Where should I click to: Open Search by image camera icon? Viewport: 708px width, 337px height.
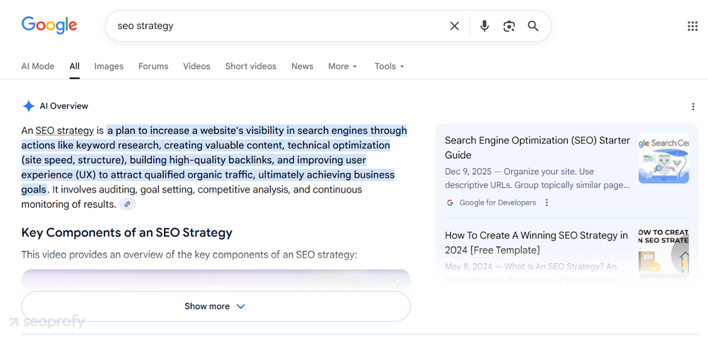(x=509, y=26)
